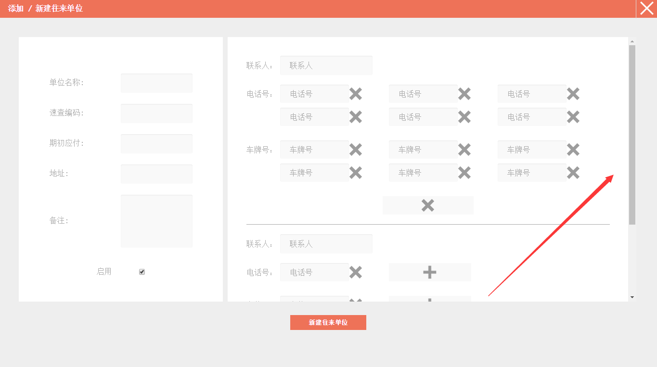The width and height of the screenshot is (657, 367).
Task: Click the first 联系人 name field
Action: coord(326,65)
